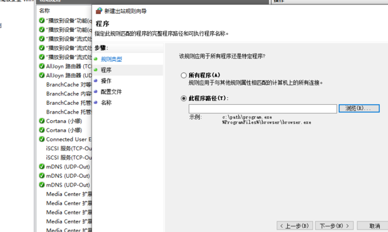Click blue bullet beside 操作 step
This screenshot has width=388, height=232.
(x=96, y=80)
